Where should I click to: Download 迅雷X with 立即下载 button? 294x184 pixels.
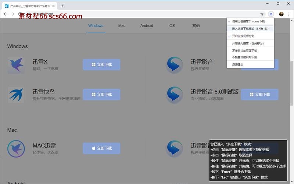coord(101,65)
